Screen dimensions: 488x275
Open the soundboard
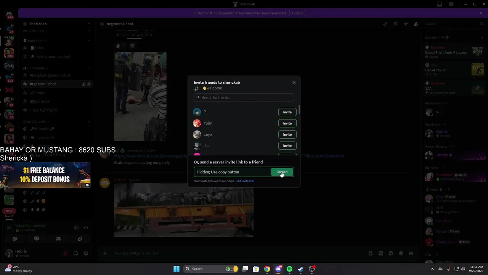[80, 239]
